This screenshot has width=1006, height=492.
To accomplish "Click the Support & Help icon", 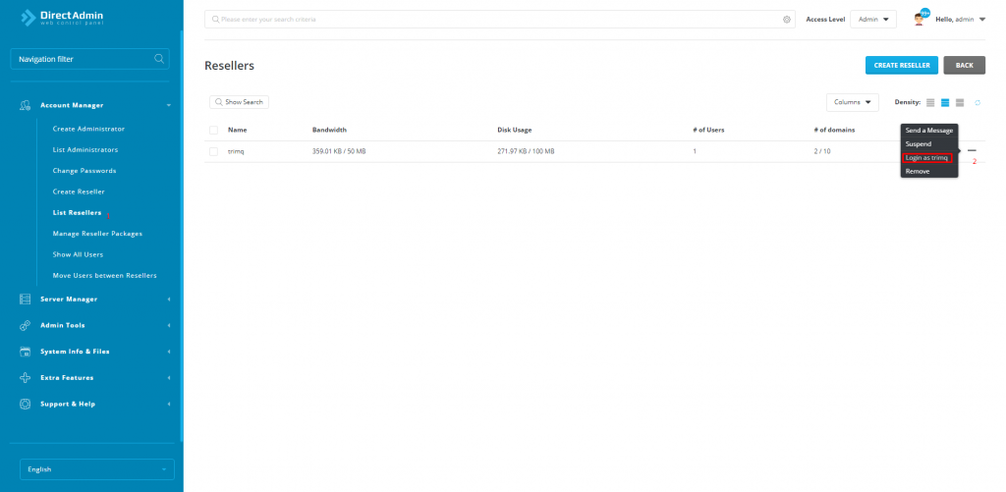I will click(x=26, y=404).
